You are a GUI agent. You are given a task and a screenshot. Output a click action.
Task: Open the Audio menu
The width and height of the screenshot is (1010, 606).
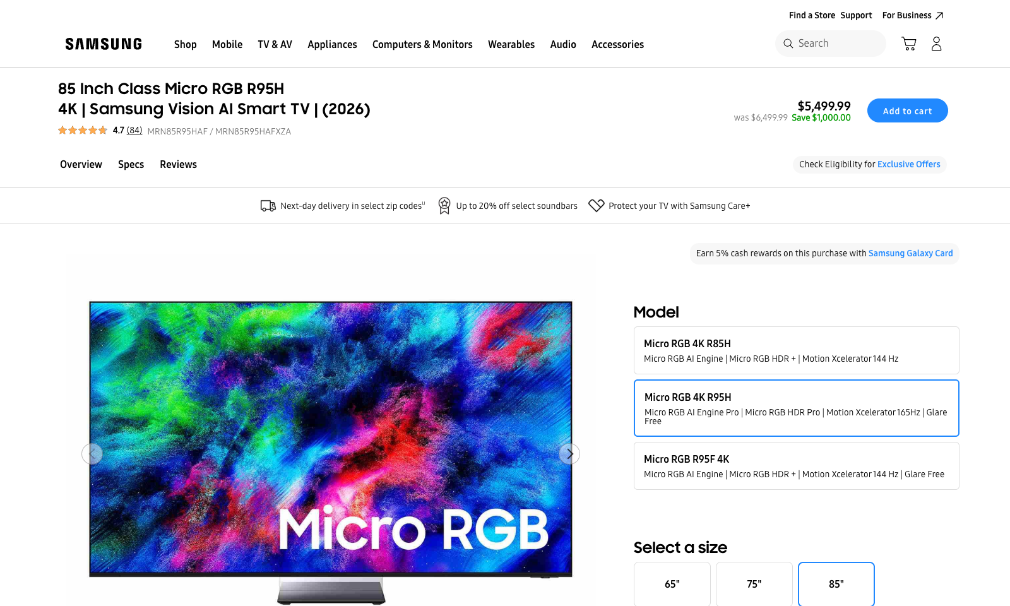[563, 44]
